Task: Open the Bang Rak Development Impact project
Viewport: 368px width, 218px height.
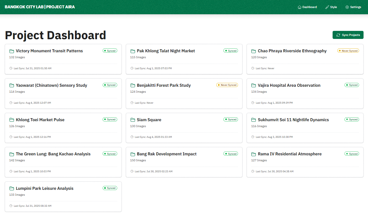Action: [167, 154]
